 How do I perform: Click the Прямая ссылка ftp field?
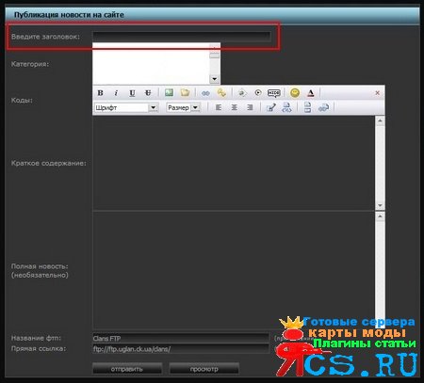(x=181, y=349)
